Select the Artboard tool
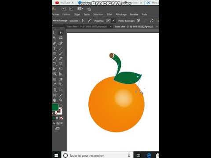This screenshot has width=211, height=158. pos(55,95)
